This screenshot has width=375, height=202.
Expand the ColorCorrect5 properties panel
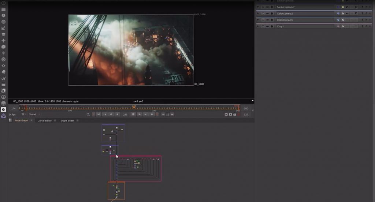coord(258,20)
